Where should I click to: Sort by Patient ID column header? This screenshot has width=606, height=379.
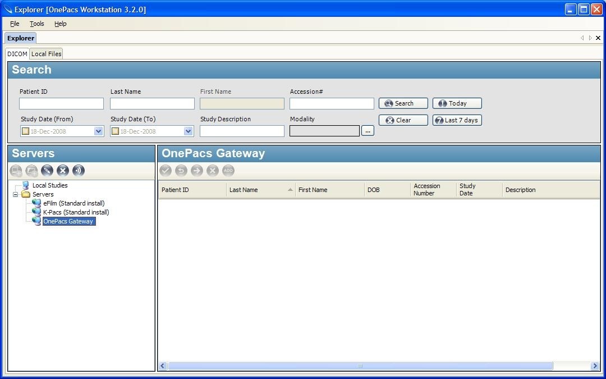(192, 190)
